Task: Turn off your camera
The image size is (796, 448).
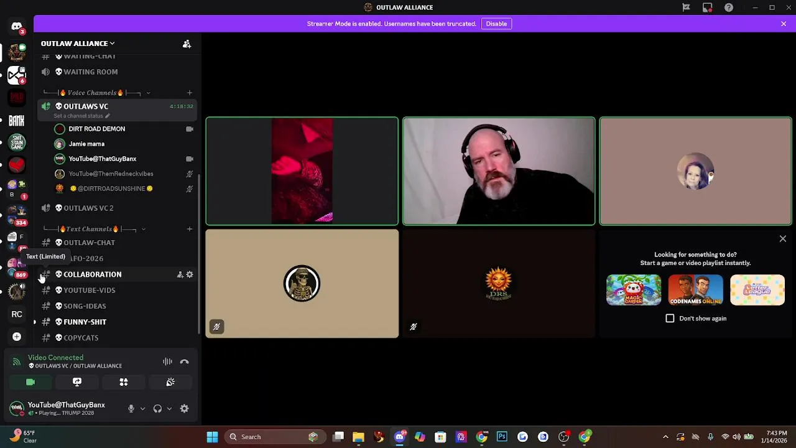Action: click(30, 382)
